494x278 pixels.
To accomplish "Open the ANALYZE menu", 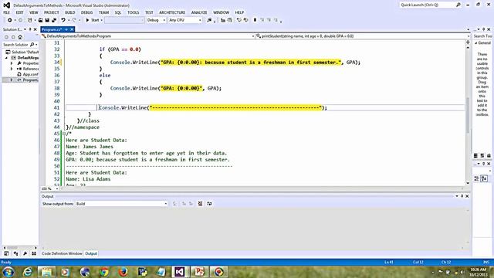I will pyautogui.click(x=199, y=12).
